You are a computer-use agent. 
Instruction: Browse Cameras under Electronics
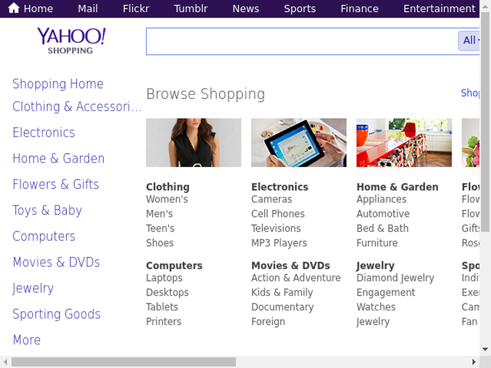coord(271,199)
